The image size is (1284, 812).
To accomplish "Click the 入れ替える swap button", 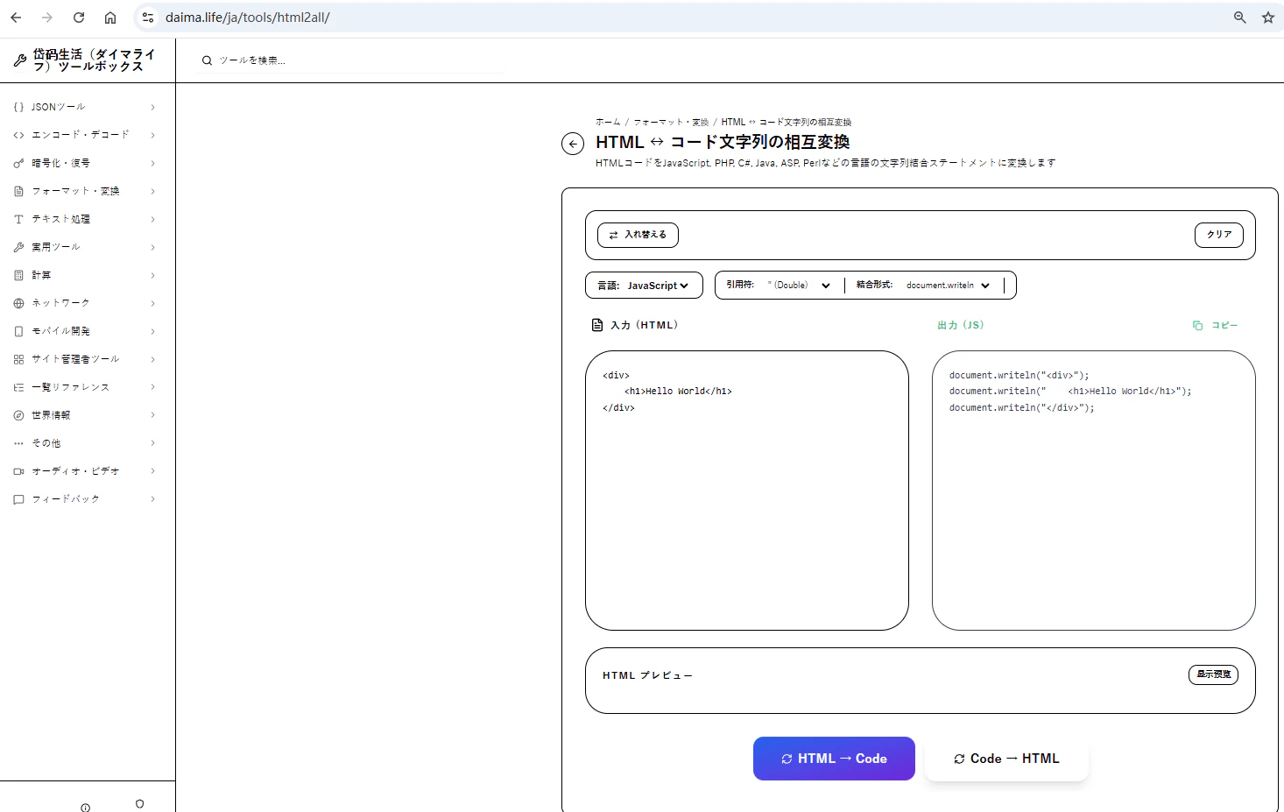I will tap(638, 235).
